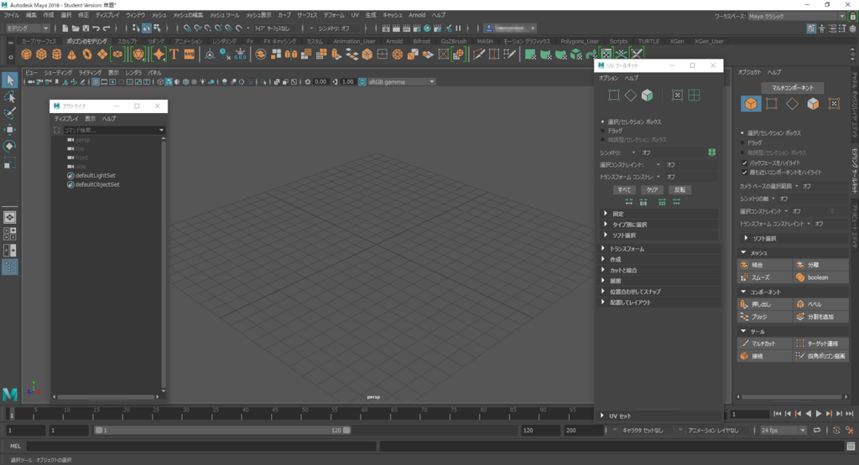Image resolution: width=859 pixels, height=465 pixels.
Task: Expand the カットと縫合 section in UV Toolkit
Action: point(659,271)
